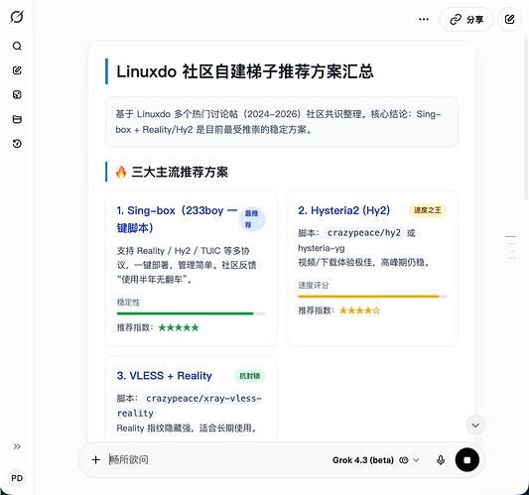Click the yellow four-star rating
529x495 pixels.
(359, 310)
